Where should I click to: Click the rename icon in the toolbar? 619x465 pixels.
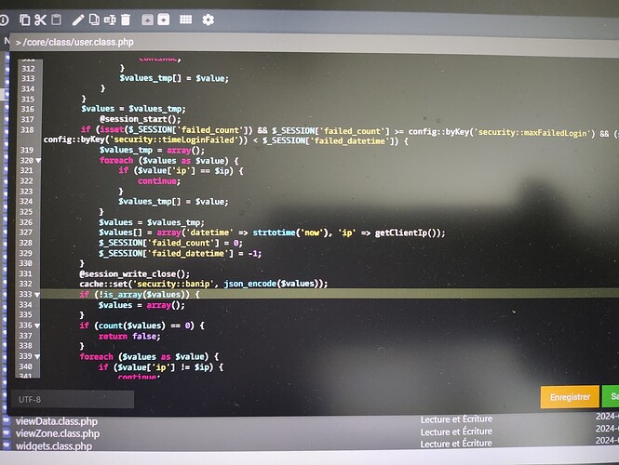tap(110, 20)
